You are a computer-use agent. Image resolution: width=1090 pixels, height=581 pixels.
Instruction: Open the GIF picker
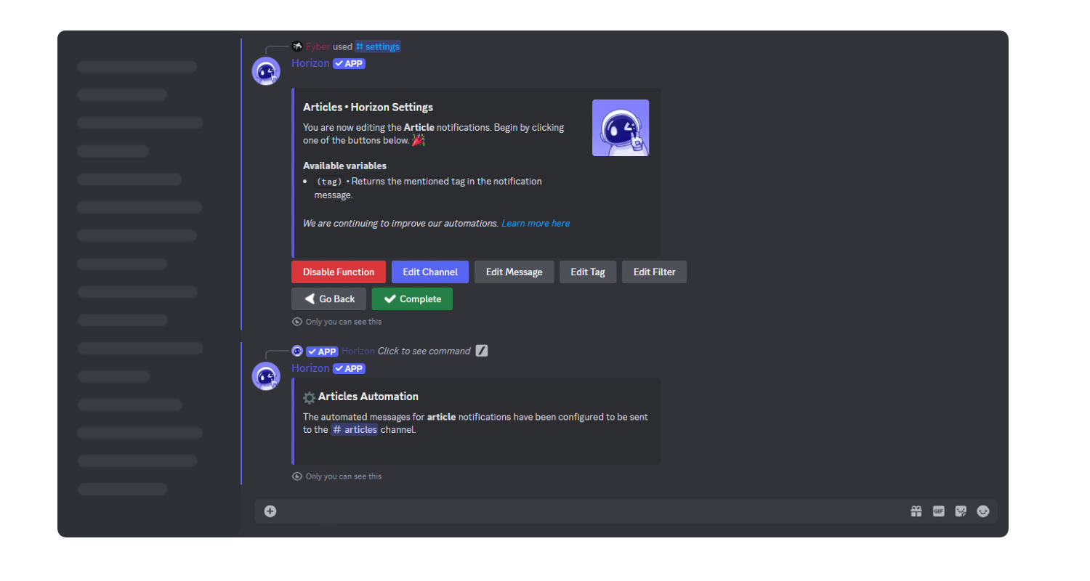[x=938, y=511]
